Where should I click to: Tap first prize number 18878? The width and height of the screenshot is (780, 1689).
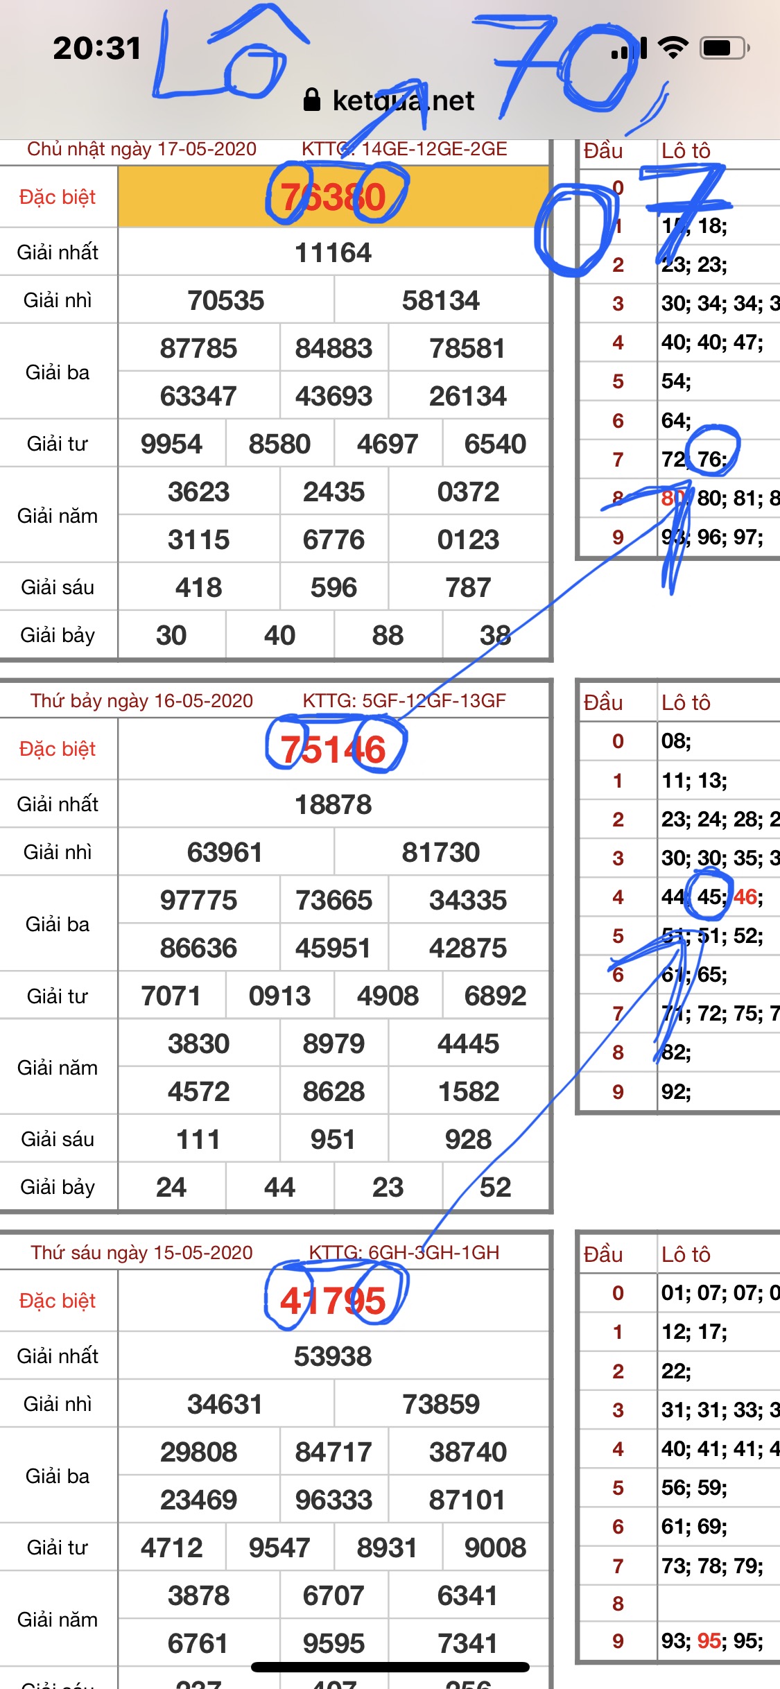333,805
